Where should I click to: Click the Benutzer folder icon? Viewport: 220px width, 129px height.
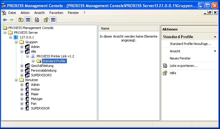tap(22, 80)
